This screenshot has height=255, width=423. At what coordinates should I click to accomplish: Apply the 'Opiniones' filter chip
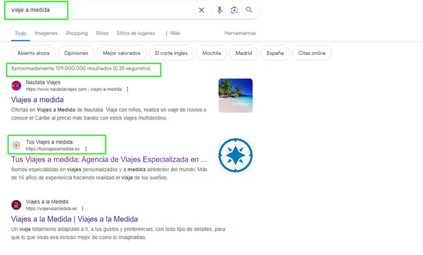tap(76, 53)
